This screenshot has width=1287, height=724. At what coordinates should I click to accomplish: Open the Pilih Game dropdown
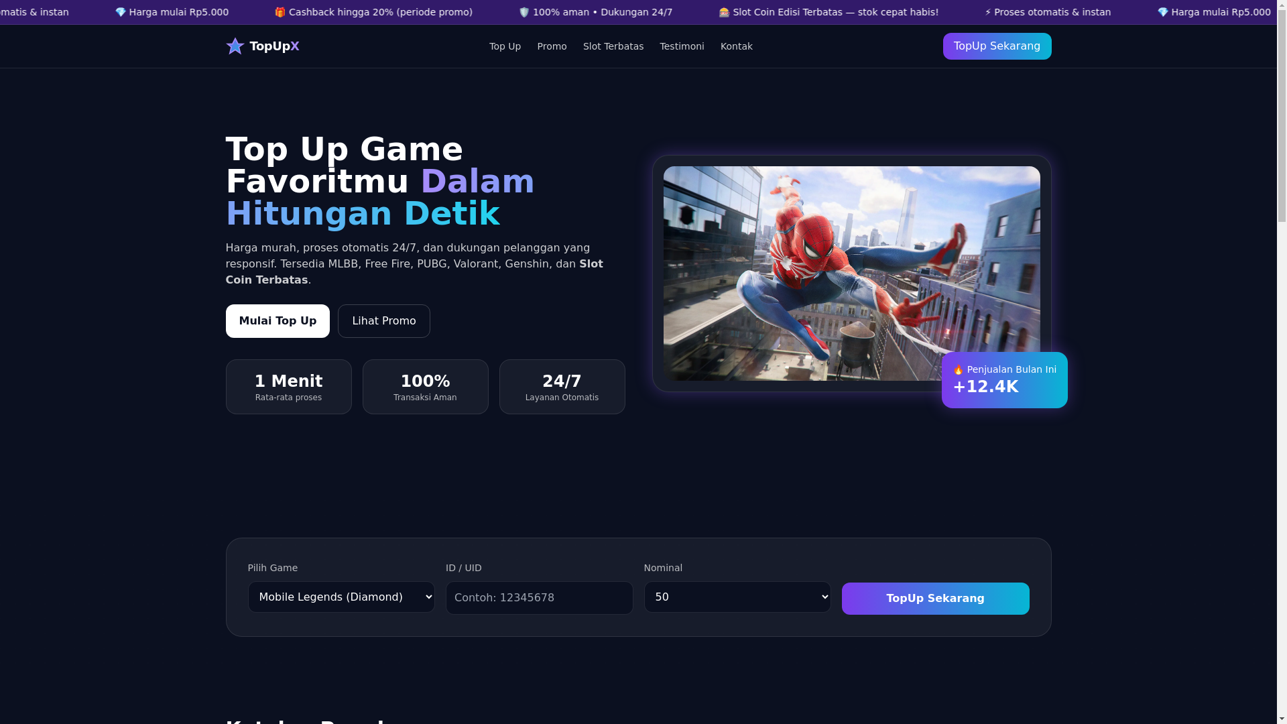(341, 597)
